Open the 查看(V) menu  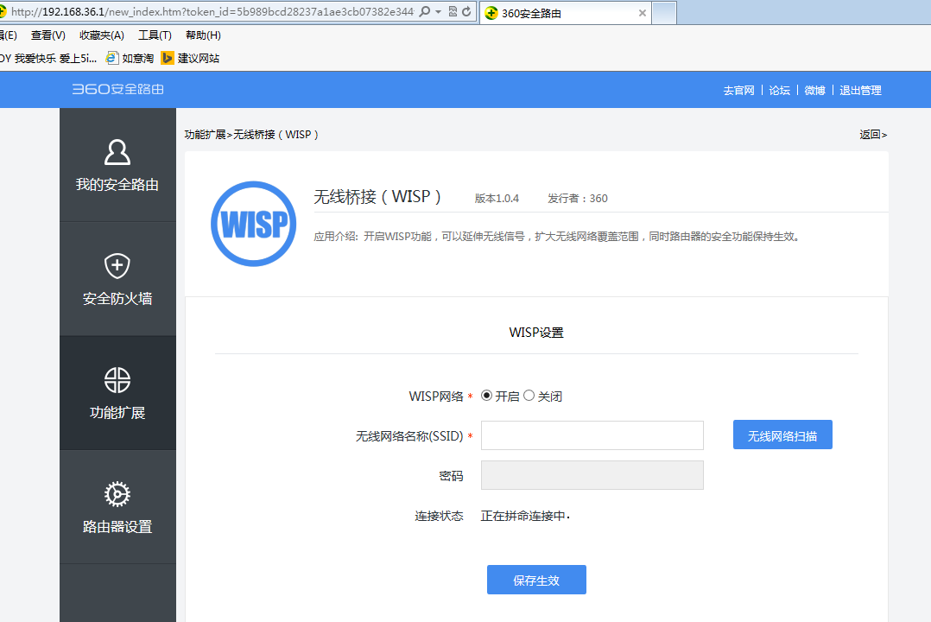pyautogui.click(x=48, y=35)
